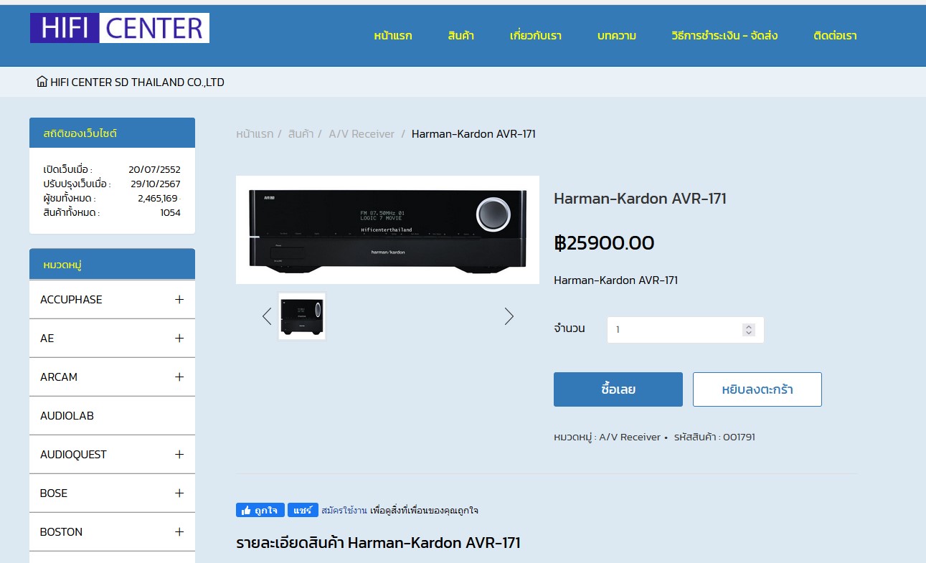
Task: Open the บทความ menu item
Action: [x=616, y=36]
